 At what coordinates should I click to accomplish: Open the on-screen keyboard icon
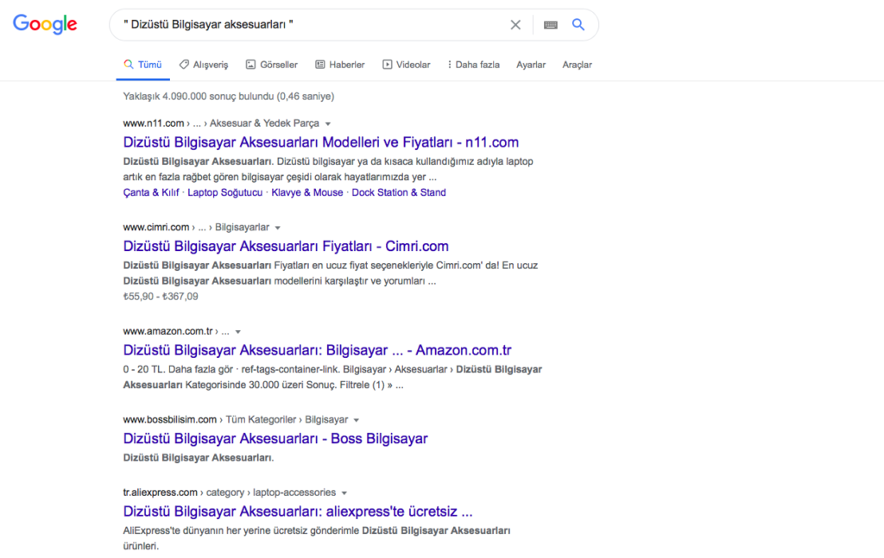[x=550, y=25]
